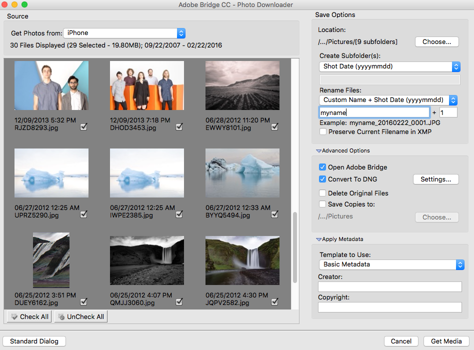The image size is (474, 350).
Task: Open the Create Subfolder(s) dropdown
Action: pos(389,66)
